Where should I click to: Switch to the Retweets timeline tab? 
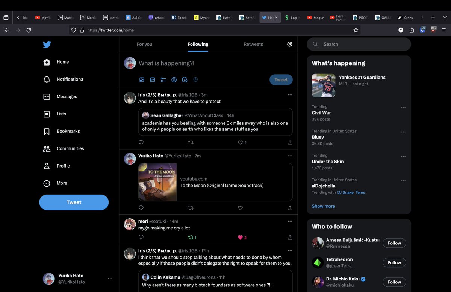tap(253, 44)
